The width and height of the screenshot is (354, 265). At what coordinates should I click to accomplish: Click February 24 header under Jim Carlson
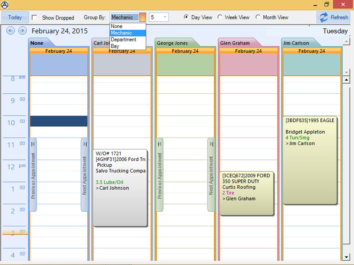pos(312,51)
